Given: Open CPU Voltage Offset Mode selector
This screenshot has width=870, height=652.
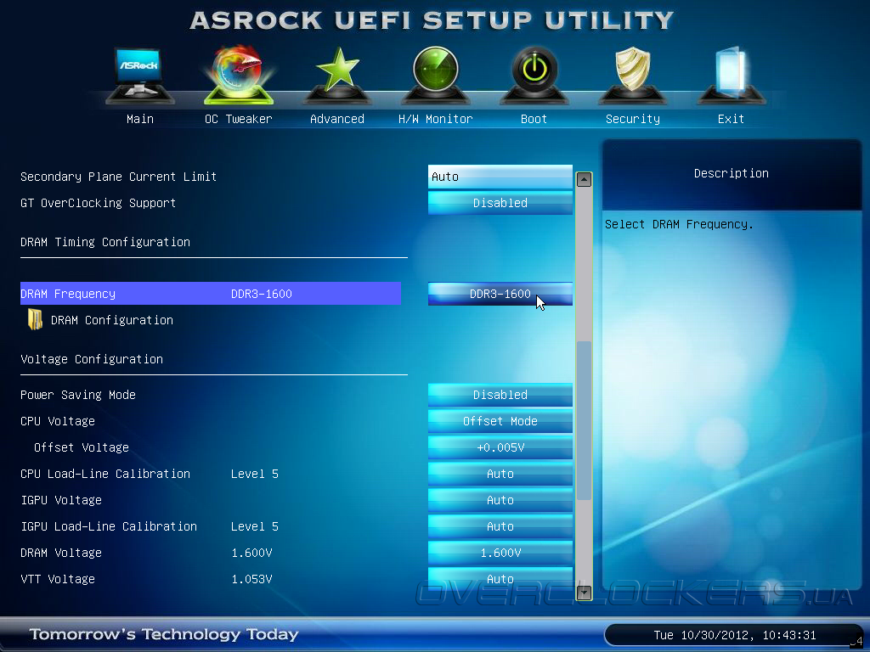Looking at the screenshot, I should (500, 421).
